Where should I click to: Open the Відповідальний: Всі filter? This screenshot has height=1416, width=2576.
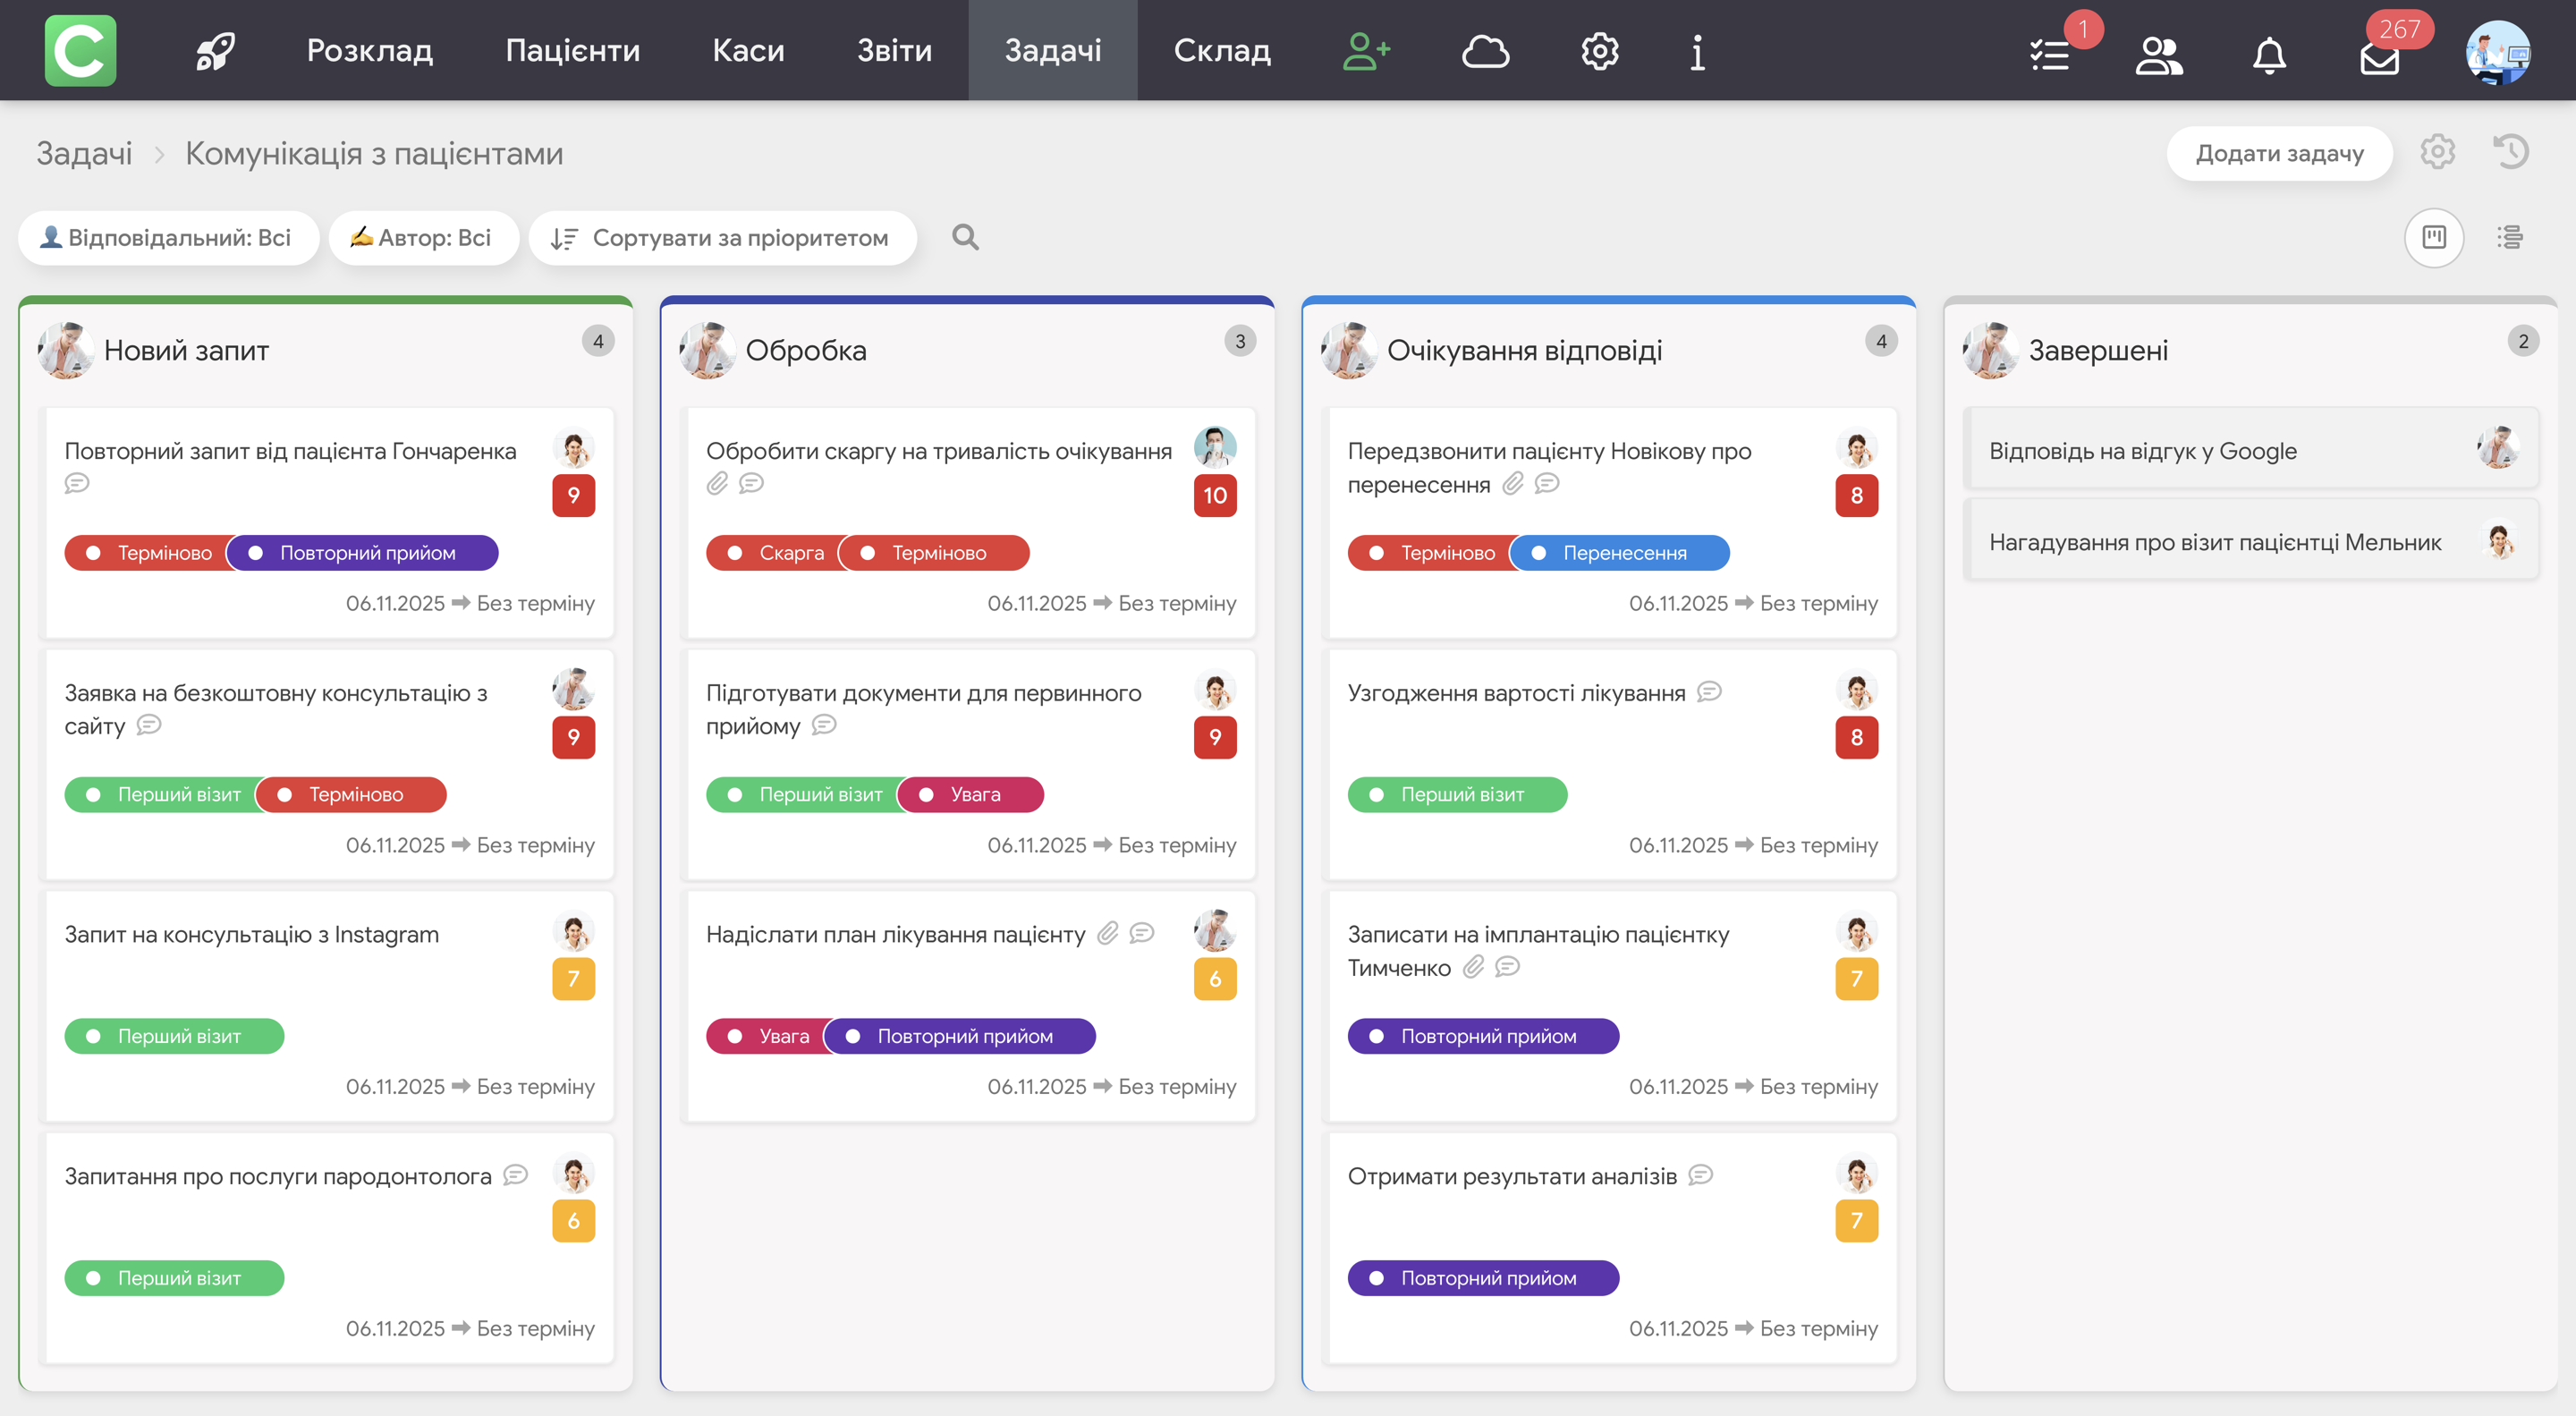click(168, 237)
